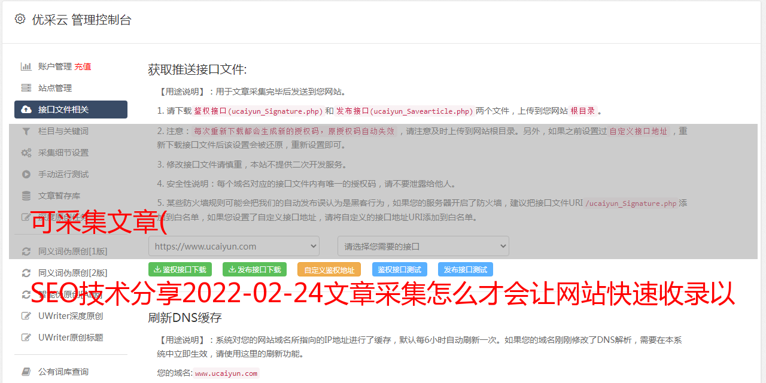Image resolution: width=766 pixels, height=383 pixels.
Task: Click the 鉴权接口(ucaiyun_Signature.php) code text
Action: tap(258, 111)
